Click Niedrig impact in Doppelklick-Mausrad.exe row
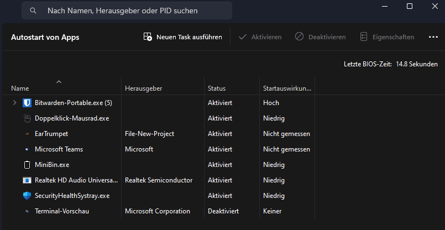The height and width of the screenshot is (230, 445). (274, 118)
